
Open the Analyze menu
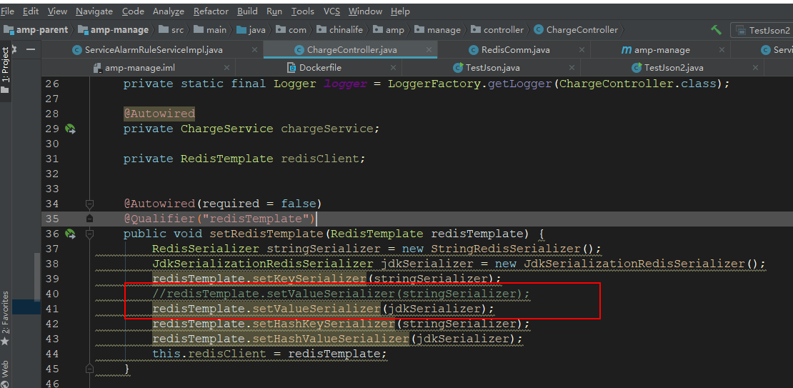tap(169, 11)
